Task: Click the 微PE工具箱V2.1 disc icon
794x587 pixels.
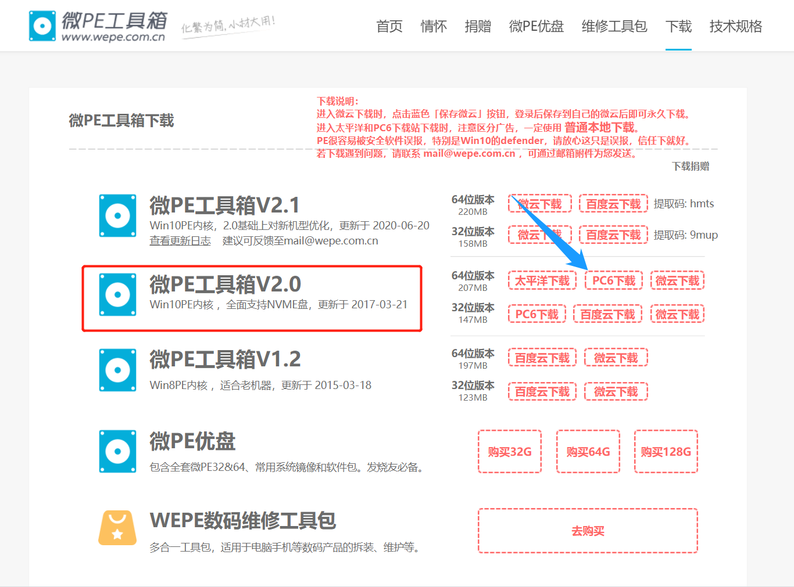Action: tap(117, 216)
